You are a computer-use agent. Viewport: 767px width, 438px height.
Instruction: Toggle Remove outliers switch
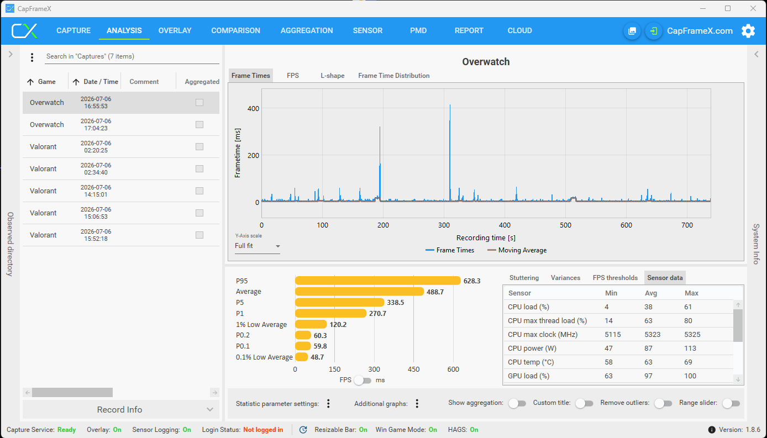[x=663, y=403]
